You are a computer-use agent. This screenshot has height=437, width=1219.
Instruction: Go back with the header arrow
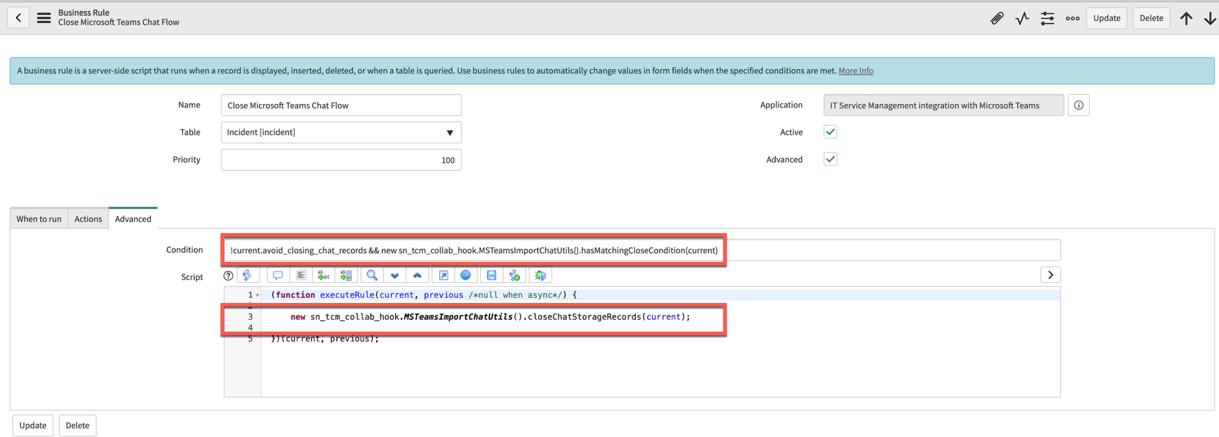[18, 17]
